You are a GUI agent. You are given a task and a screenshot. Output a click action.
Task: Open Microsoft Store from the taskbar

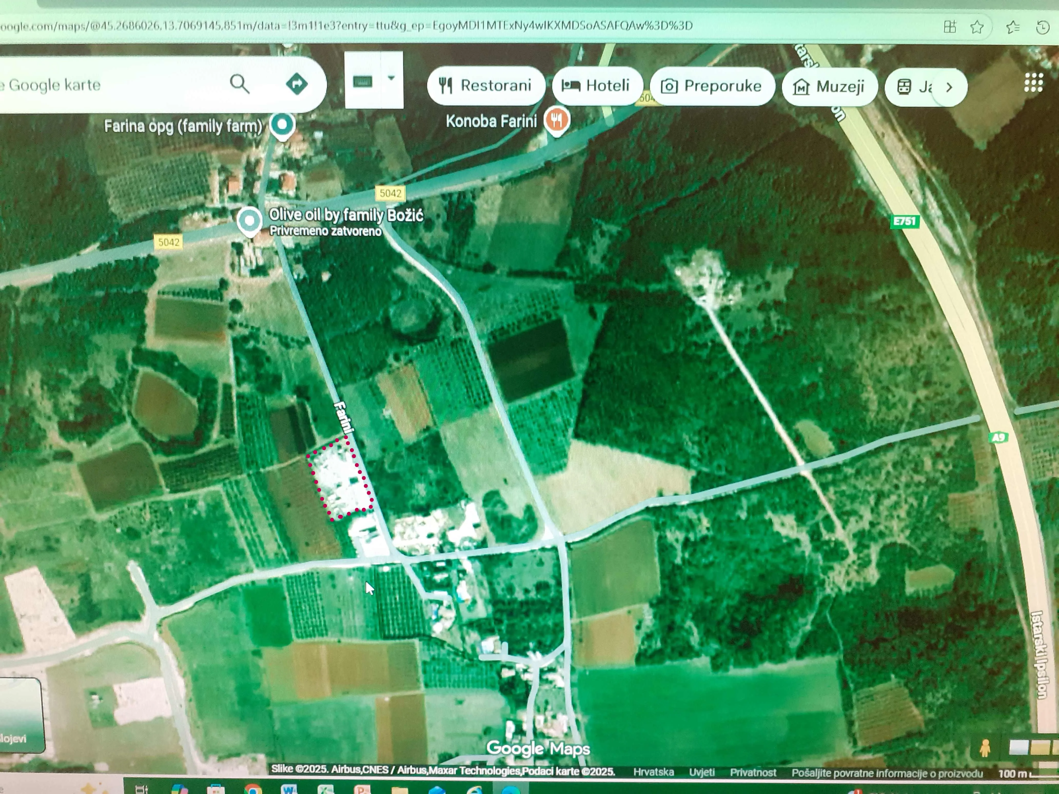(x=215, y=789)
